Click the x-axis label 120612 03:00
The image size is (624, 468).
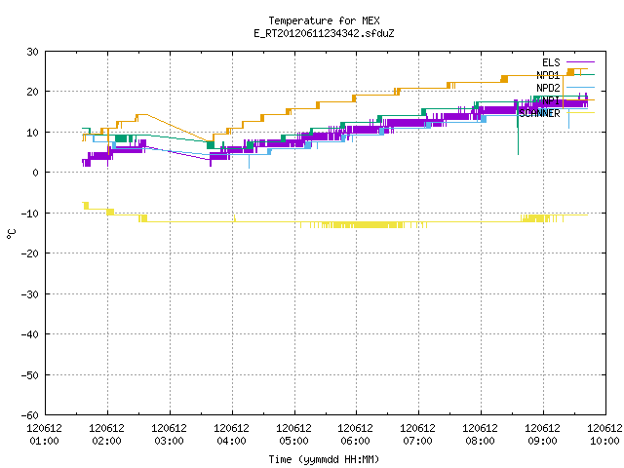(x=169, y=435)
